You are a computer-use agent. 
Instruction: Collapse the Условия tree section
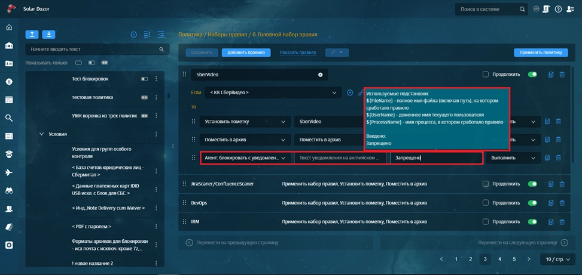click(41, 134)
